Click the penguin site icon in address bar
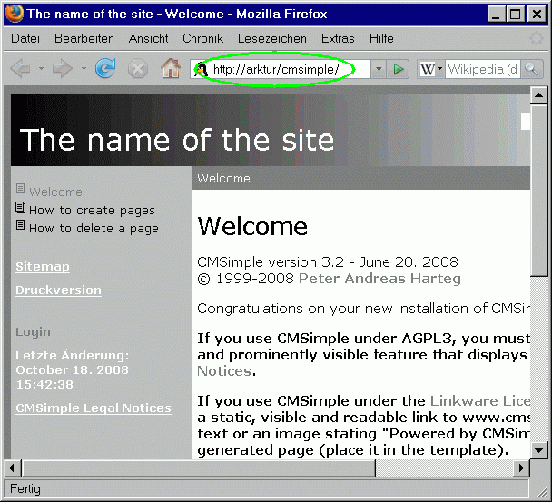This screenshot has width=552, height=502. (202, 69)
